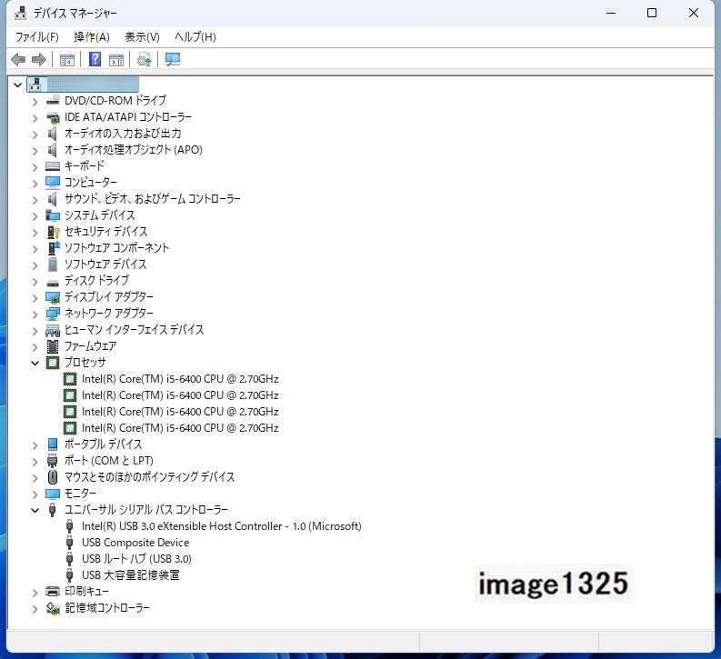Click the コンピューター monitor icon

click(53, 183)
